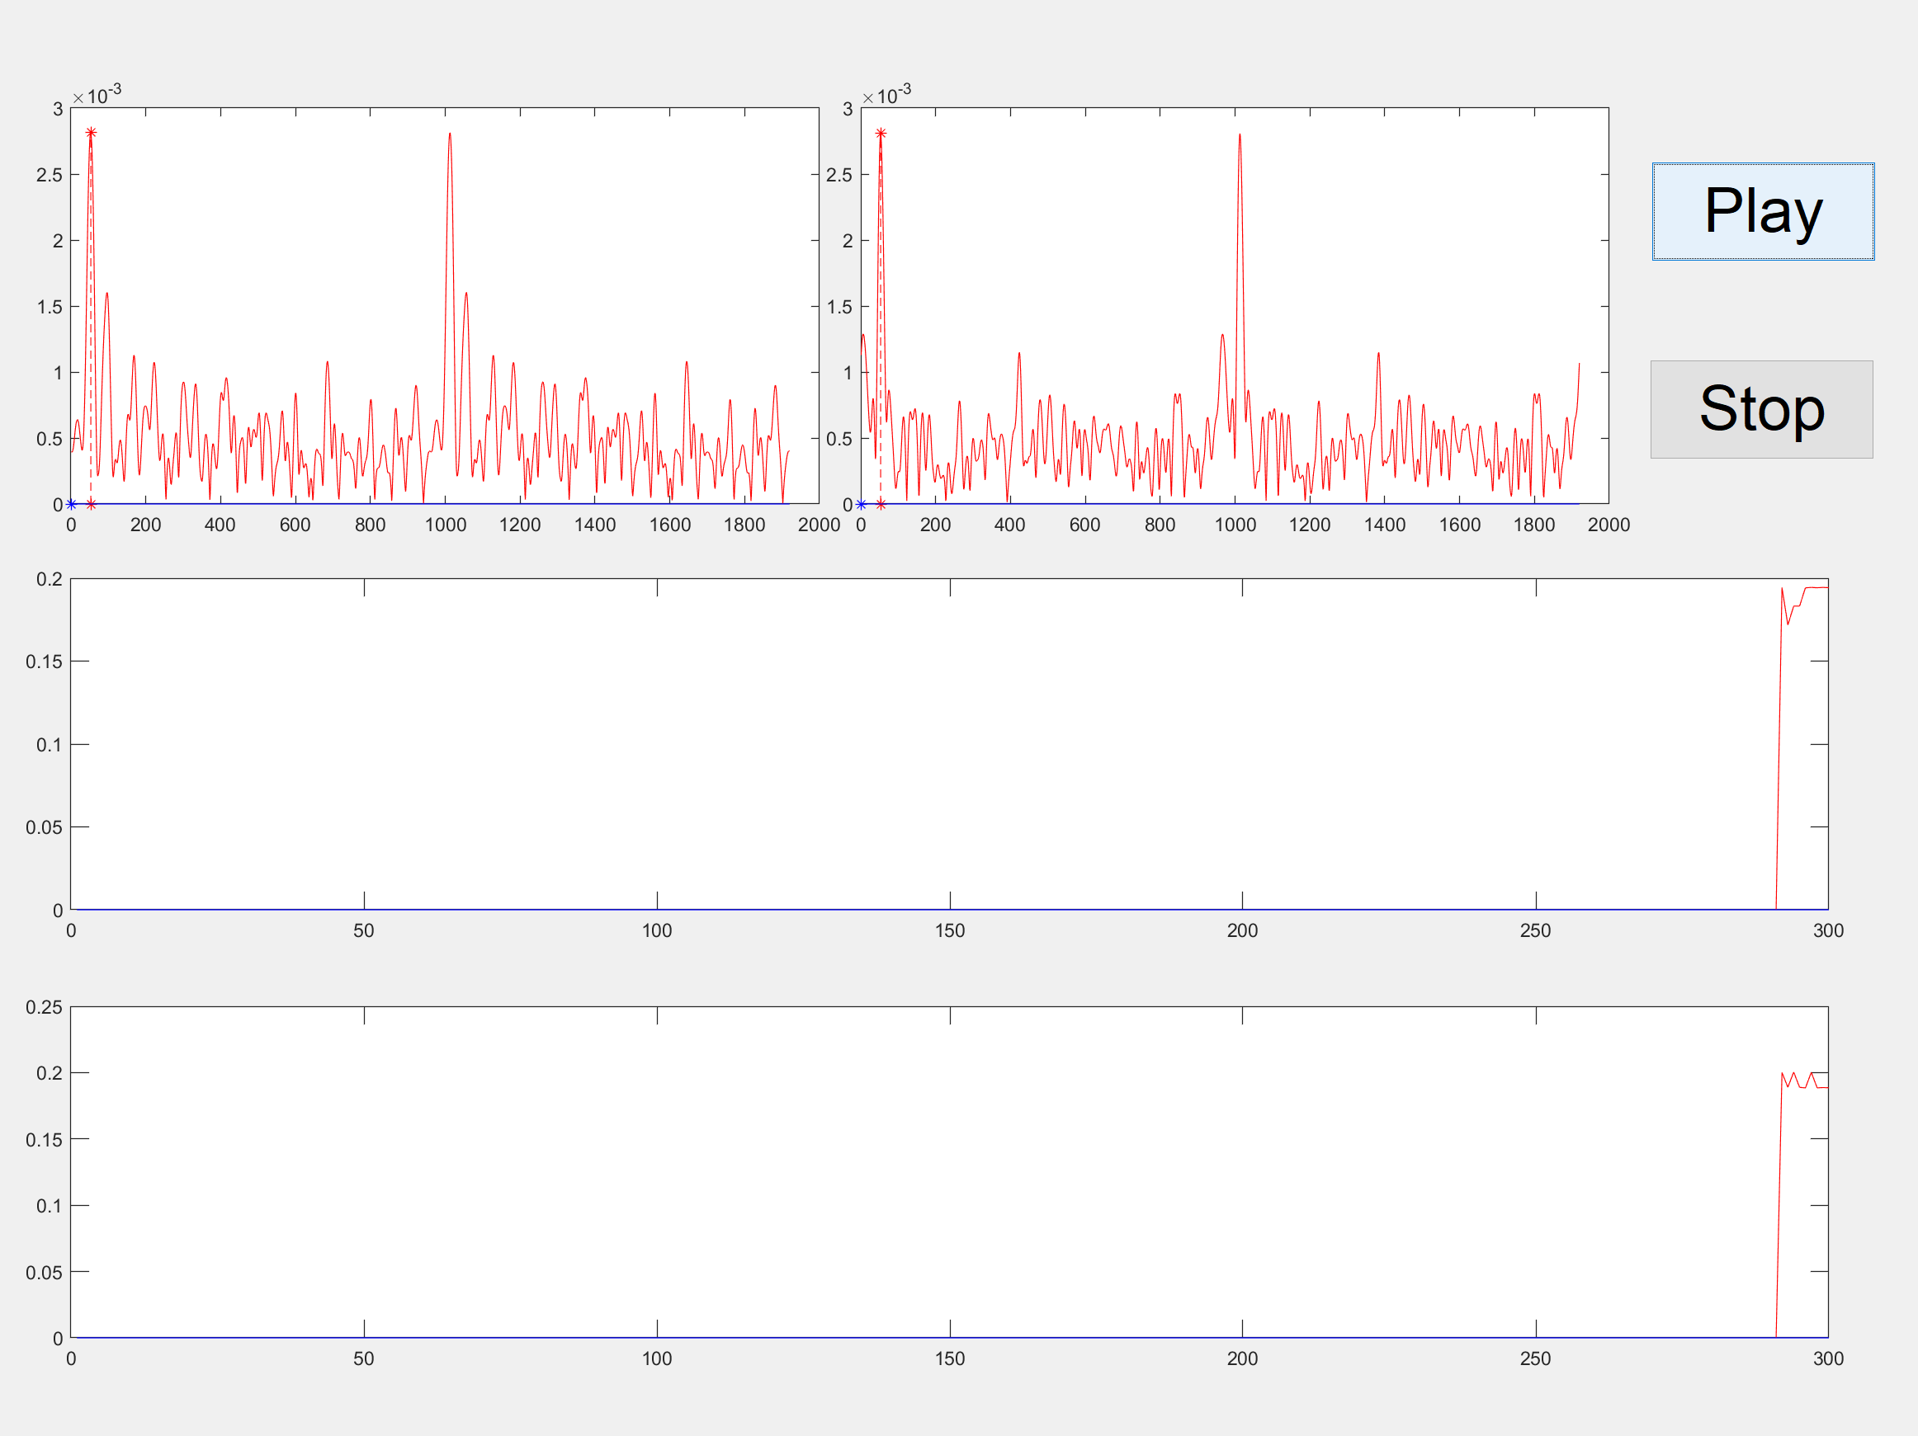Image resolution: width=1918 pixels, height=1436 pixels.
Task: Click the red rising step in third plot
Action: (x=1779, y=746)
